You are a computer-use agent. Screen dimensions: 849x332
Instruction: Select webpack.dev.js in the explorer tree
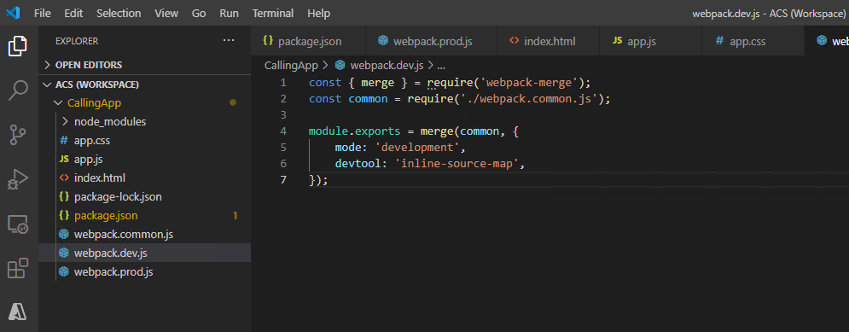click(x=144, y=253)
